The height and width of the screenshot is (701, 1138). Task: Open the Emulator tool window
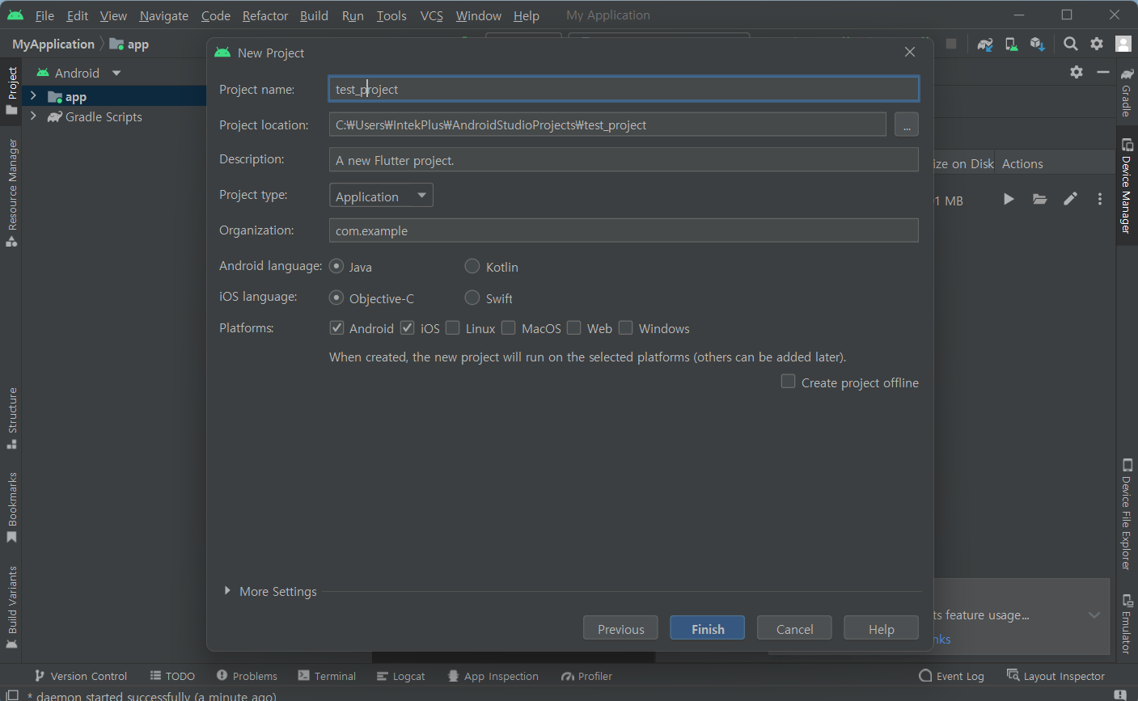click(x=1127, y=623)
